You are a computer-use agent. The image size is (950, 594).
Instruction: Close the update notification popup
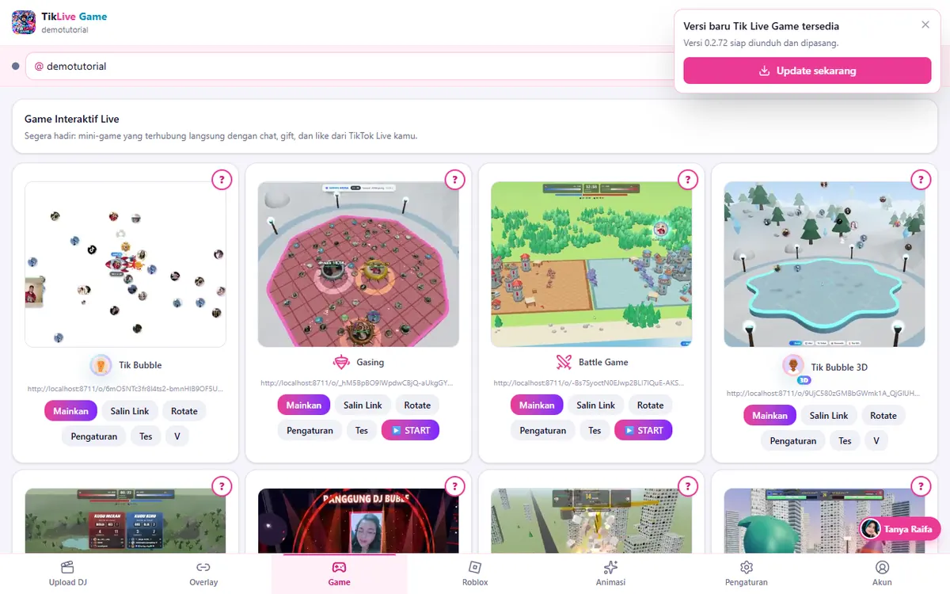[x=925, y=25]
